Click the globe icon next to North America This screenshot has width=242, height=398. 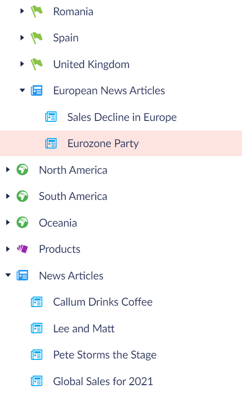click(22, 169)
